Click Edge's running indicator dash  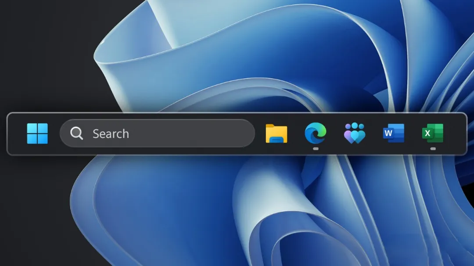pos(315,148)
